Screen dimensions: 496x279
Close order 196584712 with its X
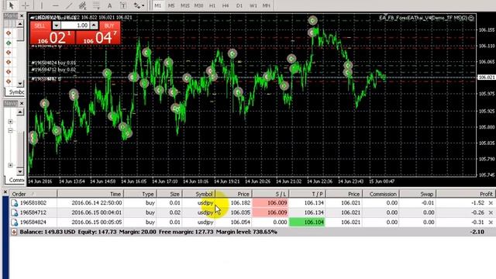[491, 213]
